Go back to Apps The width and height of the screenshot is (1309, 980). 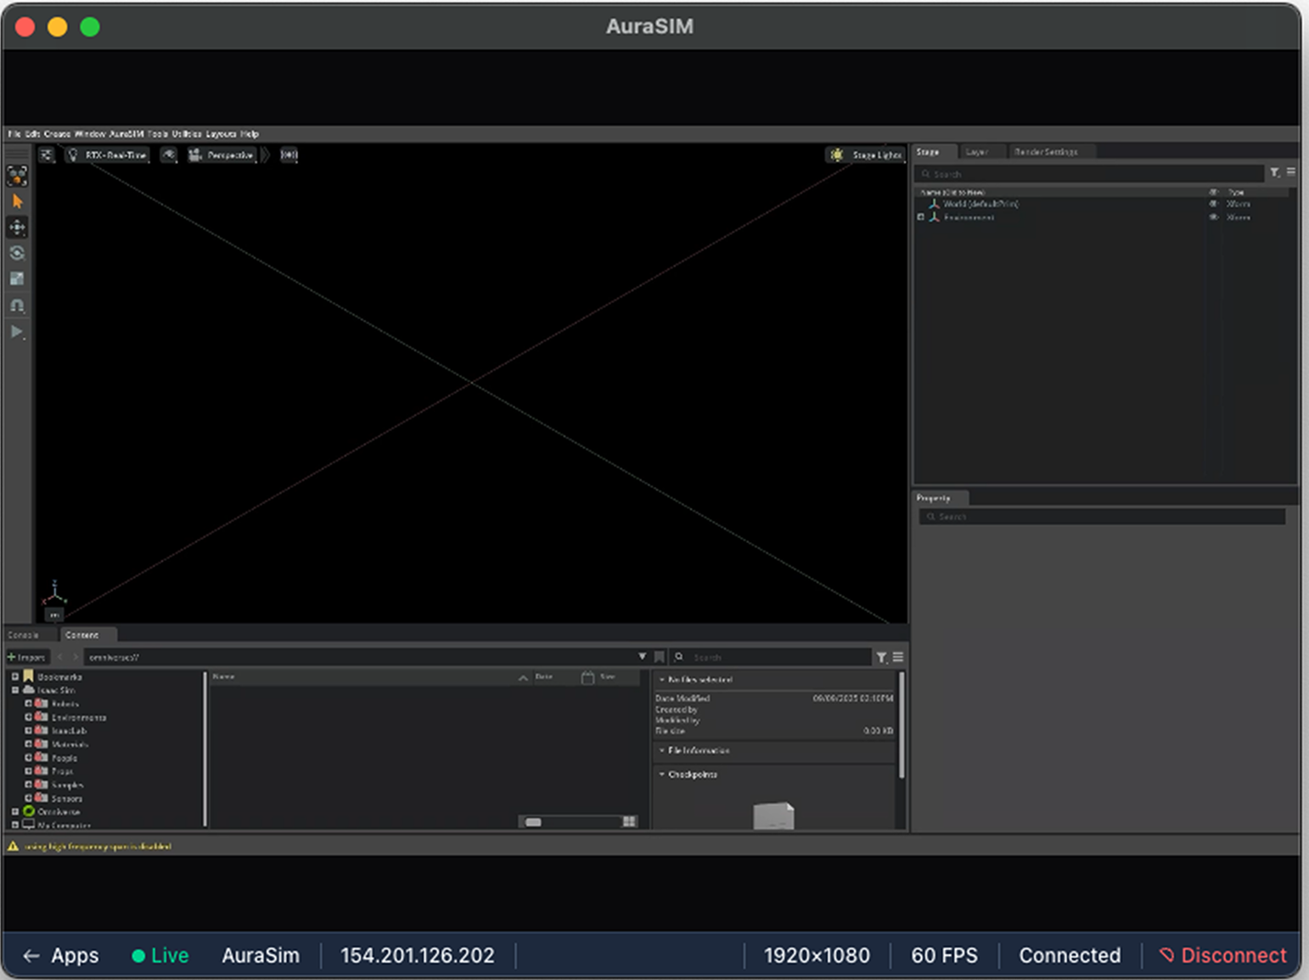point(60,955)
